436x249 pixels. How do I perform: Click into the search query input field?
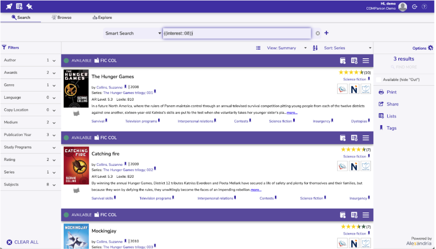coord(237,33)
